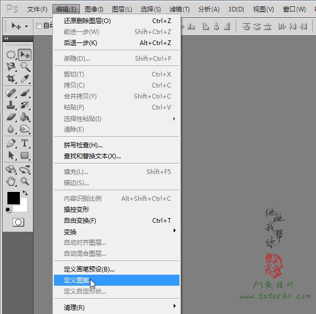Image resolution: width=316 pixels, height=314 pixels.
Task: Open the 图像(I) menu
Action: coord(94,9)
